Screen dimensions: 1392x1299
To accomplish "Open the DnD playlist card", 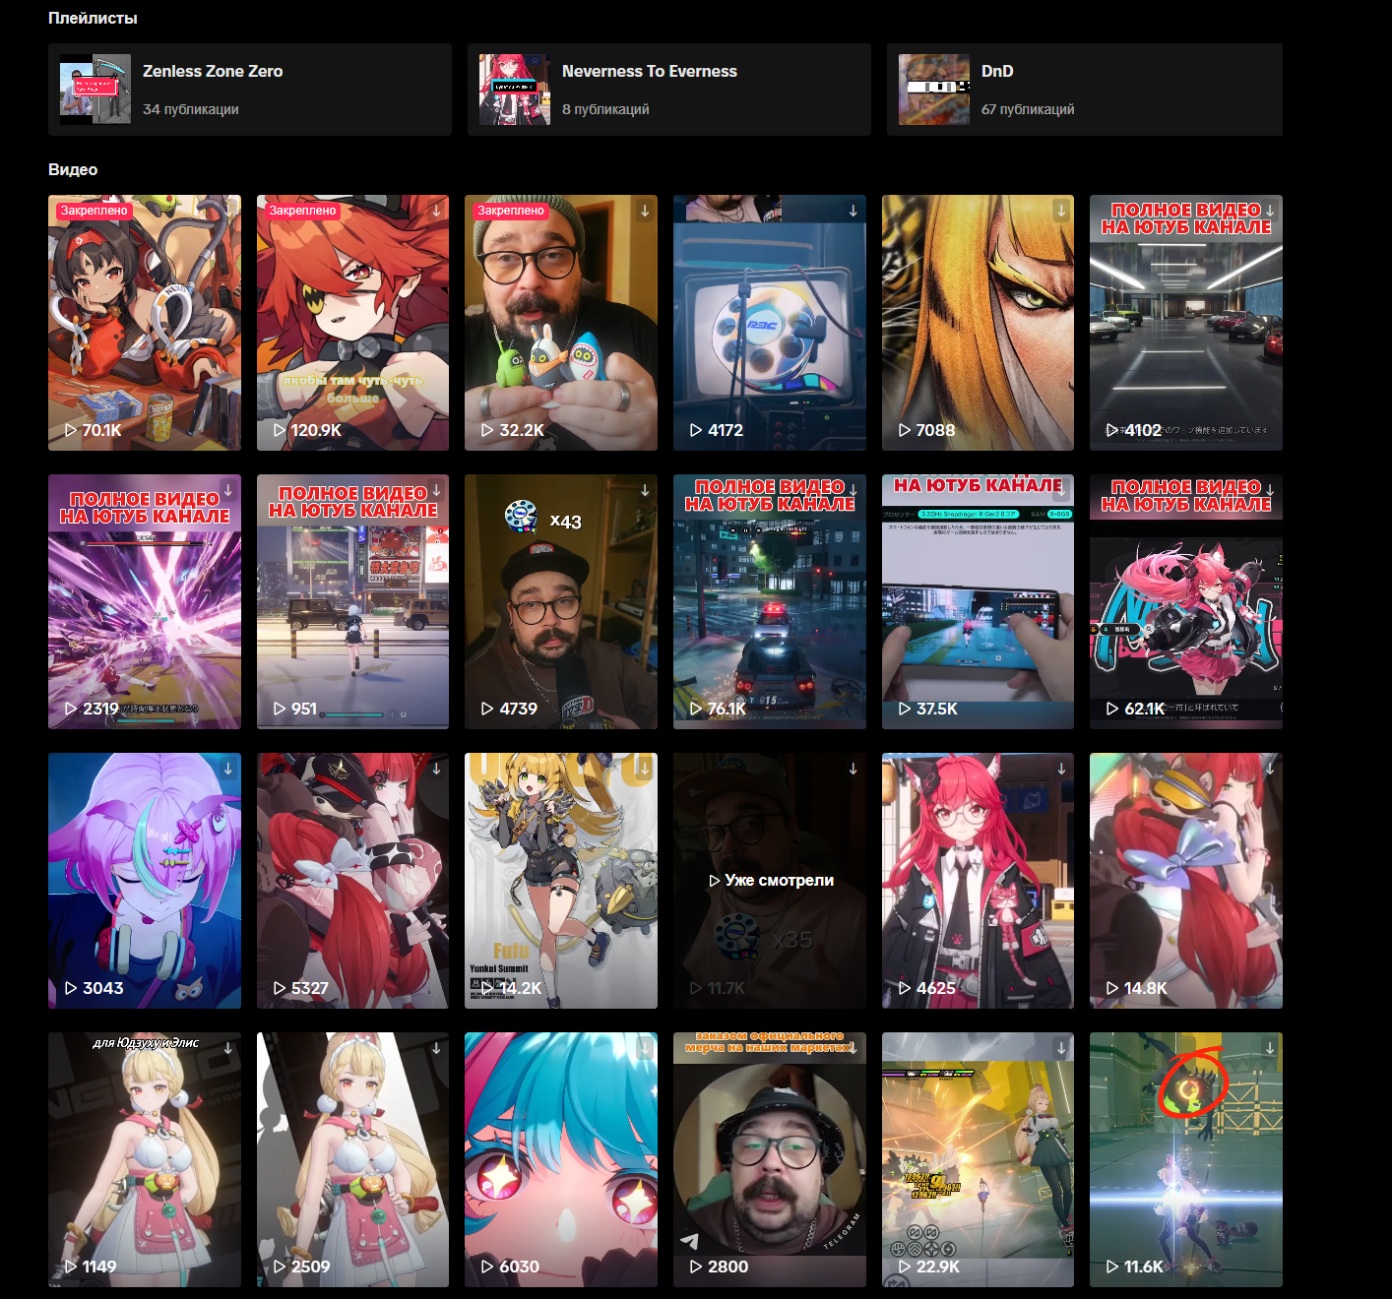I will (x=1085, y=90).
